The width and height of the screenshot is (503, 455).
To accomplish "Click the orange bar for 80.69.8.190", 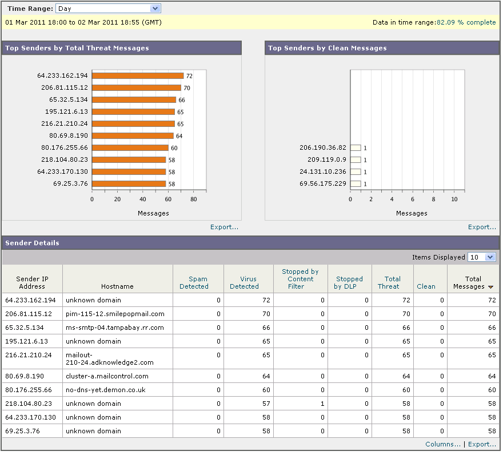I will tap(133, 135).
